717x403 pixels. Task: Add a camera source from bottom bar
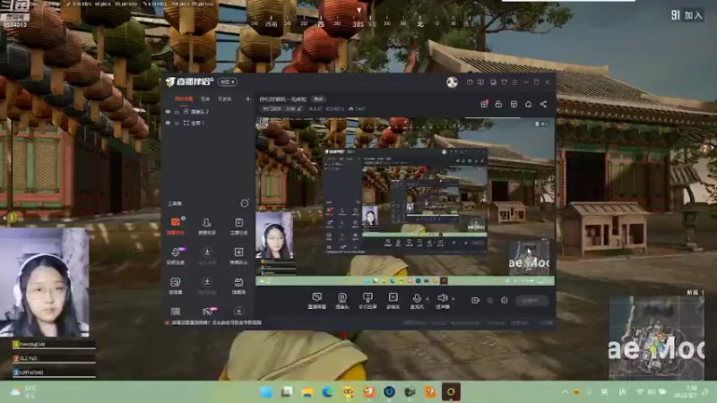pyautogui.click(x=342, y=301)
